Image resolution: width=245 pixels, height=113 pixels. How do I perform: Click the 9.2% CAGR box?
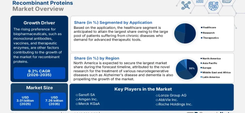click(x=39, y=73)
